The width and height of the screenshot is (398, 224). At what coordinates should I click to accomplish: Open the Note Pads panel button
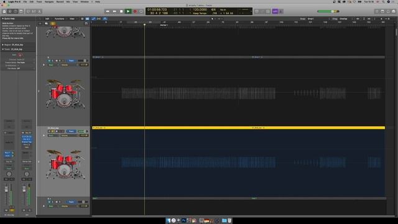coord(382,11)
